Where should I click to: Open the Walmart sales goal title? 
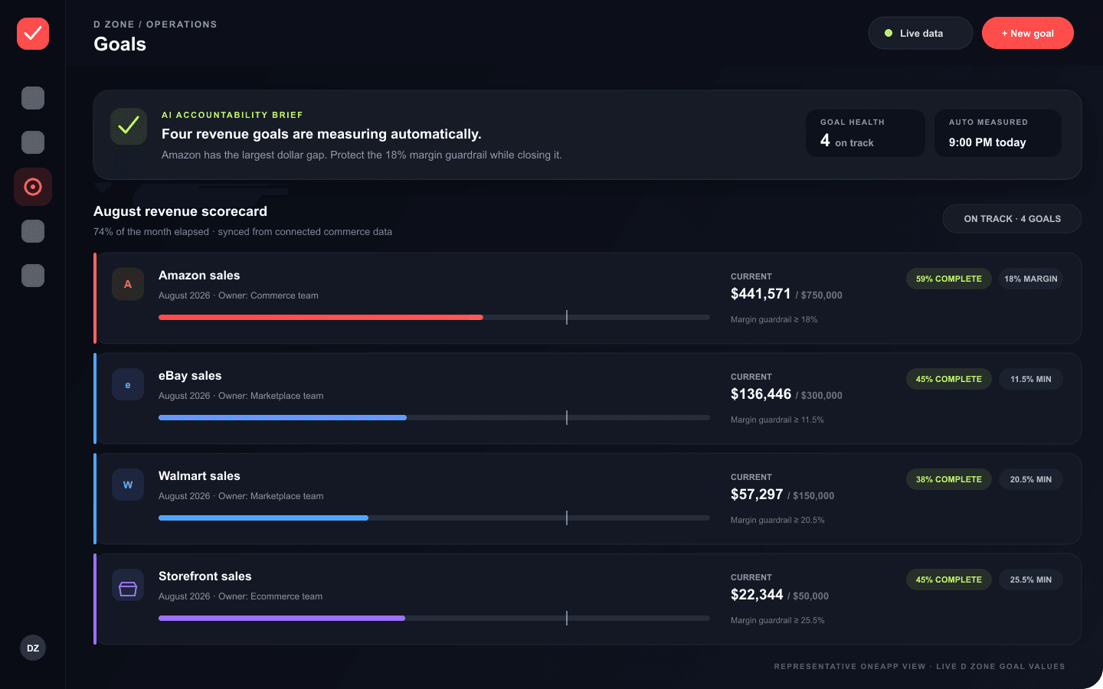(x=199, y=476)
